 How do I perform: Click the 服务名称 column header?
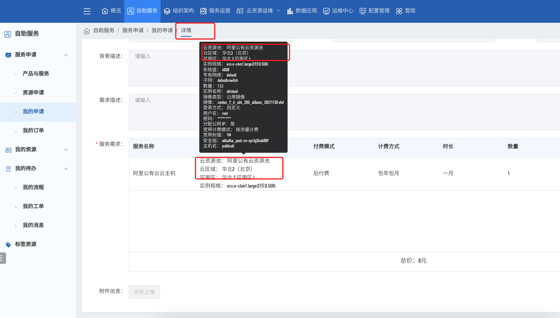(144, 146)
